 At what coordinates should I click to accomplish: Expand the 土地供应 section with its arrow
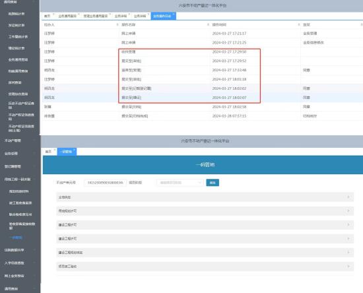tap(348, 197)
